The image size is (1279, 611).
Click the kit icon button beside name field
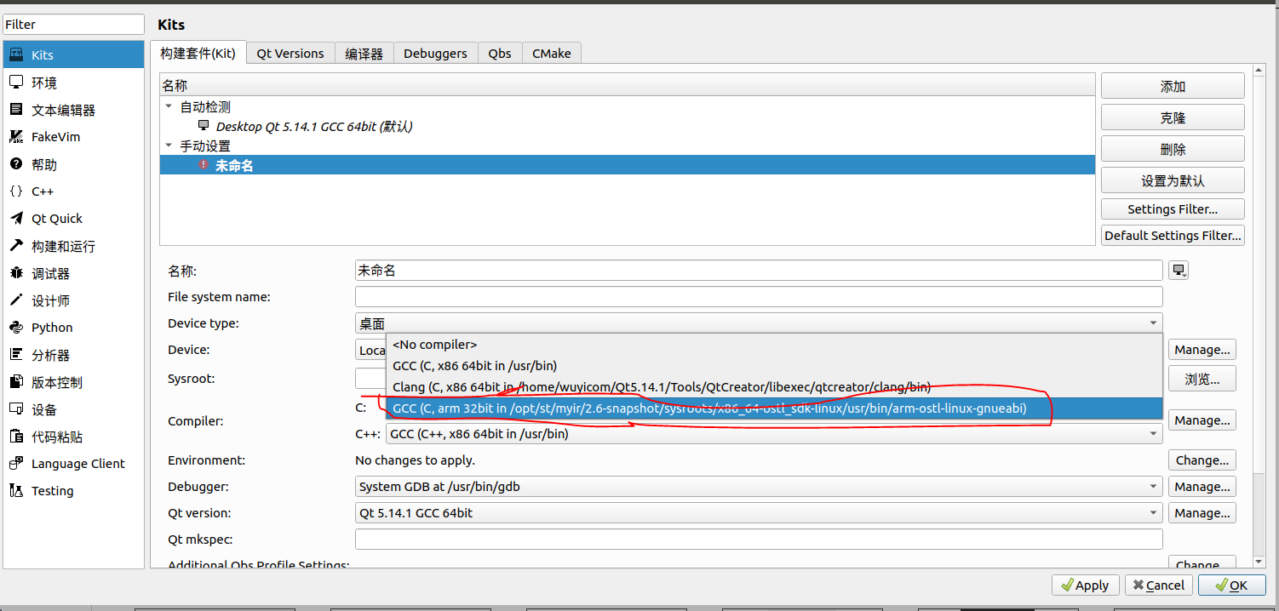[1179, 271]
